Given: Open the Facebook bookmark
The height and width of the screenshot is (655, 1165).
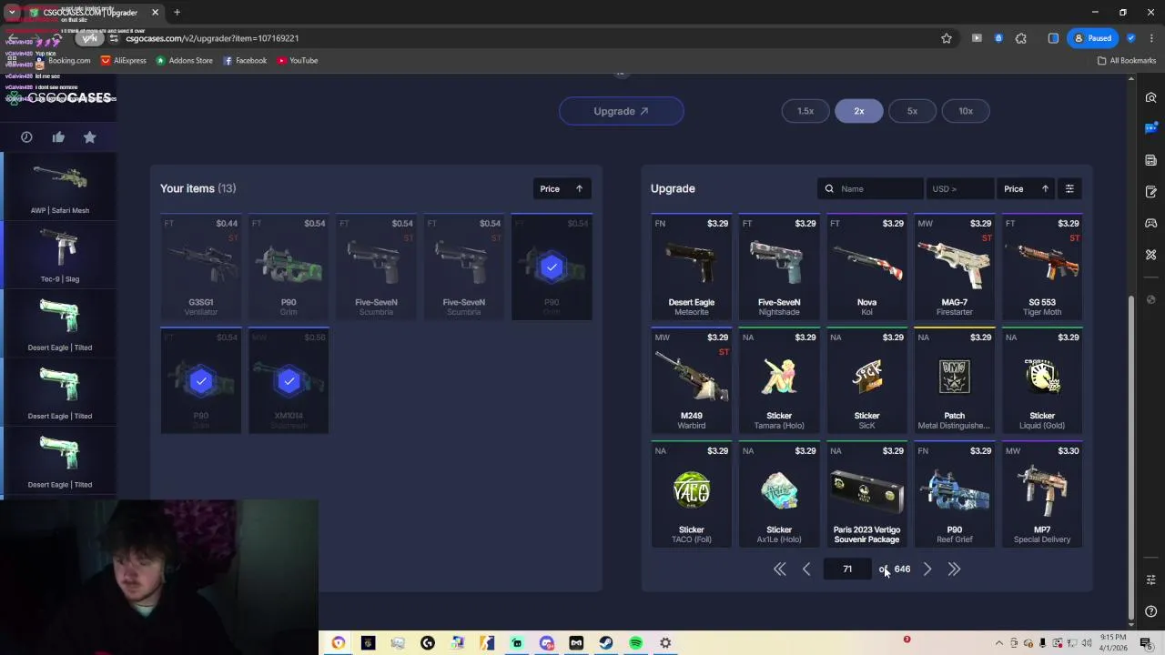Looking at the screenshot, I should click(x=245, y=60).
